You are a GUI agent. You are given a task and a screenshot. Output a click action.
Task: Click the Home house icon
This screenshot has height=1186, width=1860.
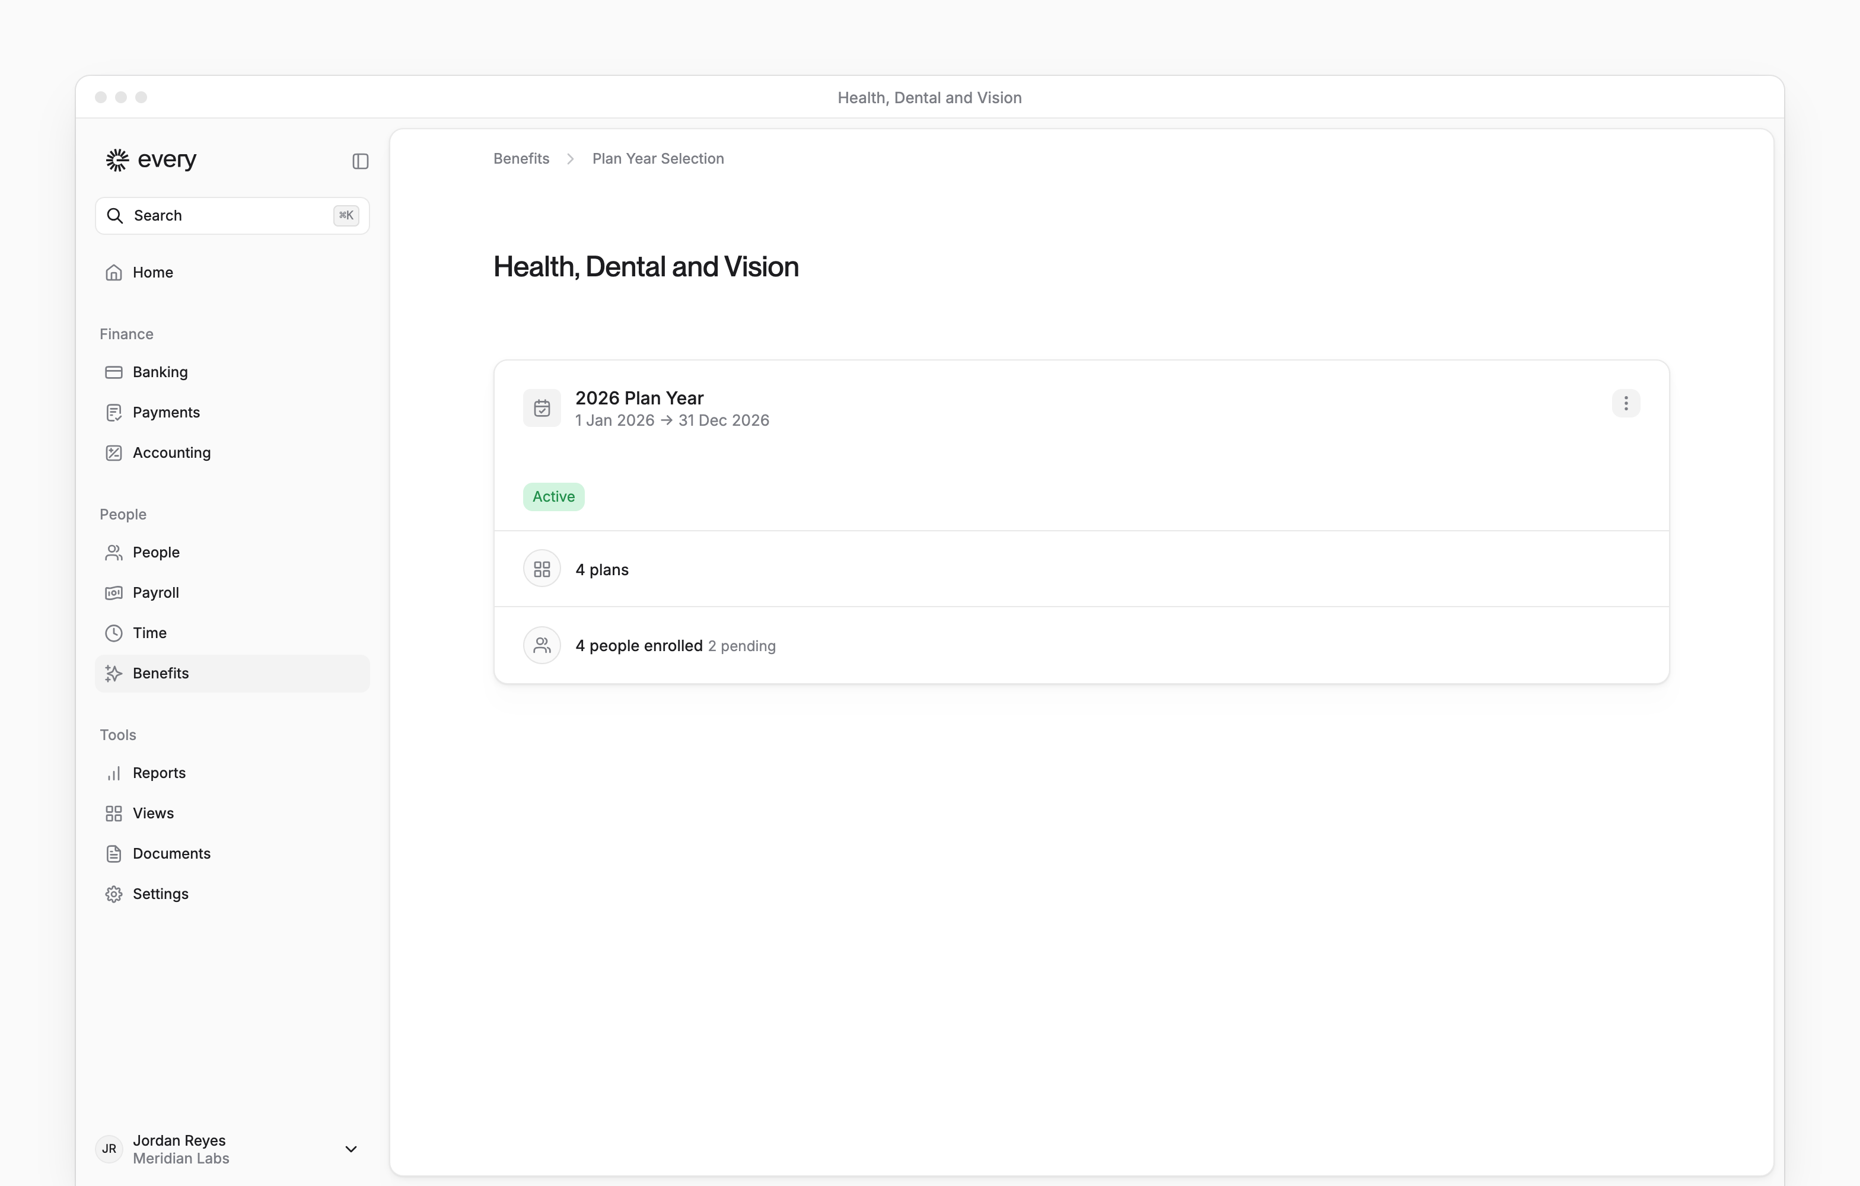113,273
